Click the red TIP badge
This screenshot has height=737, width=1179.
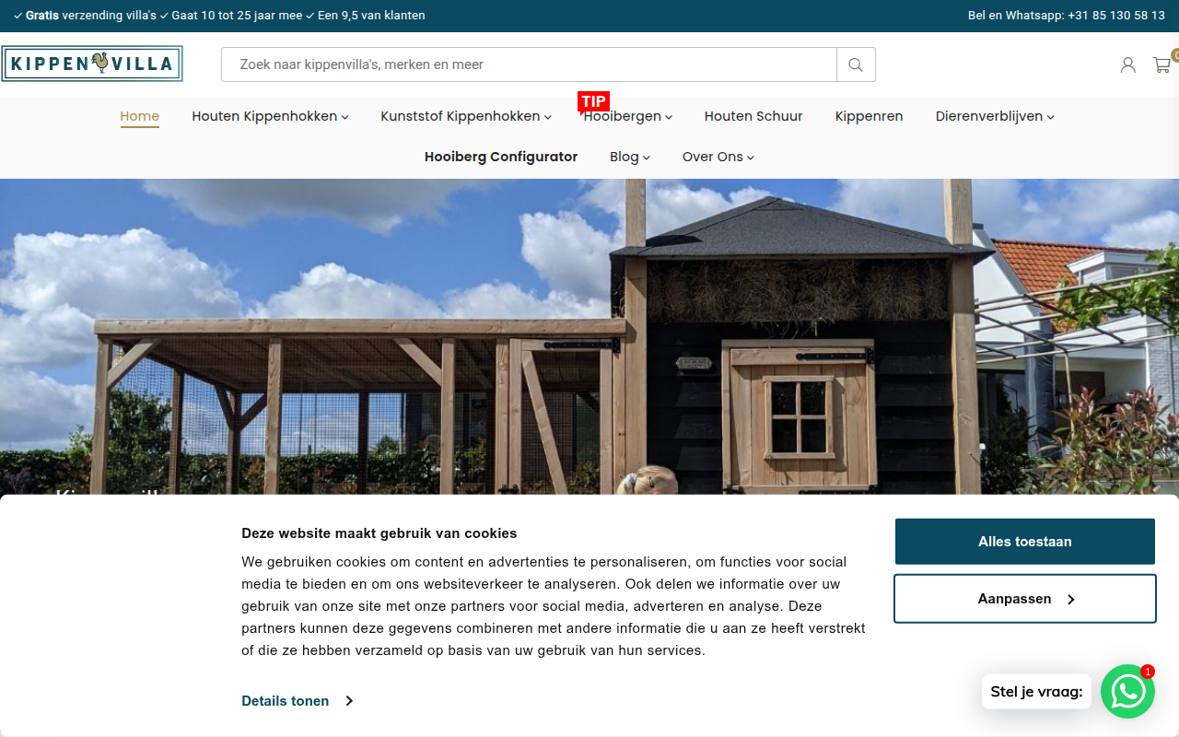coord(593,101)
